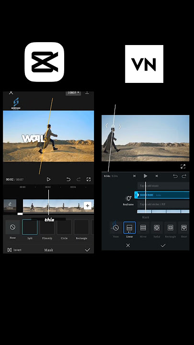Click the left arrow beside VN mask handle
The height and width of the screenshot is (345, 194).
[106, 126]
